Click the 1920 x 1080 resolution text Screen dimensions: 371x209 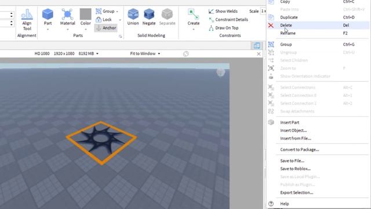[64, 53]
